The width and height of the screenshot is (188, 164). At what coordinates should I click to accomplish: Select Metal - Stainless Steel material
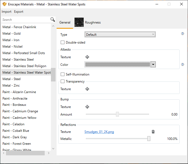click(26, 60)
